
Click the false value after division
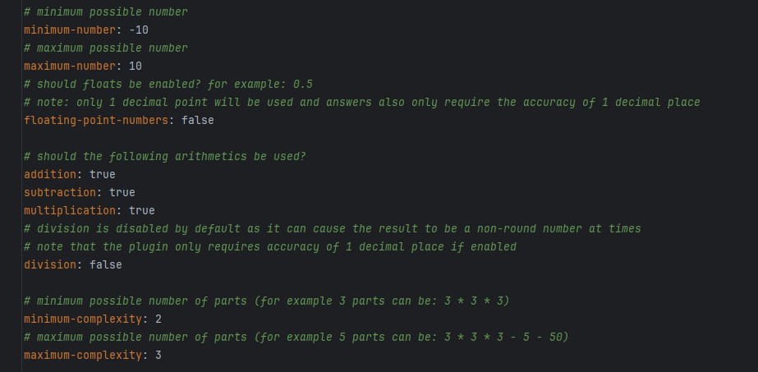(105, 264)
